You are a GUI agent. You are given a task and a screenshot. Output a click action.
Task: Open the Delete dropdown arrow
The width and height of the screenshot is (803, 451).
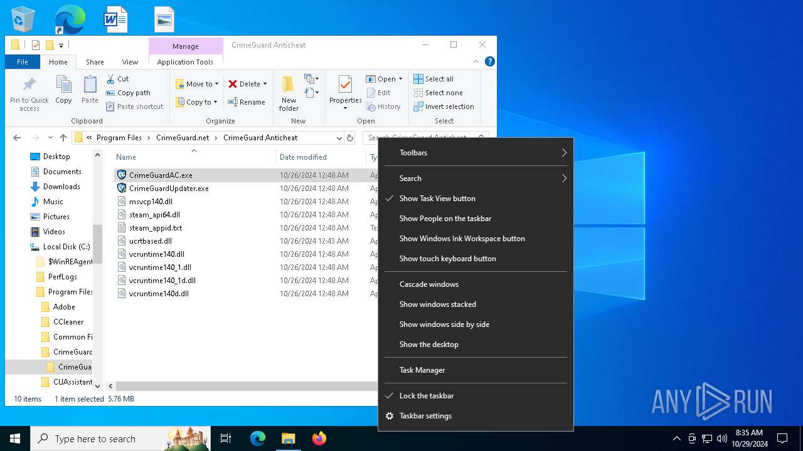pyautogui.click(x=265, y=84)
